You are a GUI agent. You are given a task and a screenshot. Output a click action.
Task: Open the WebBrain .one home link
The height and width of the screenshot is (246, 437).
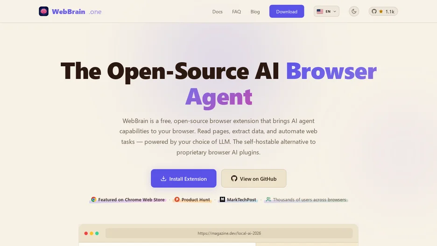click(70, 11)
